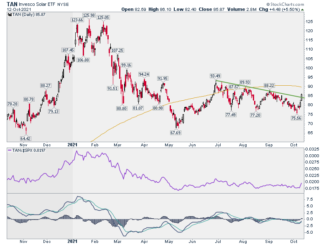Click the NYSE exchange label
The height and width of the screenshot is (245, 326).
click(63, 4)
